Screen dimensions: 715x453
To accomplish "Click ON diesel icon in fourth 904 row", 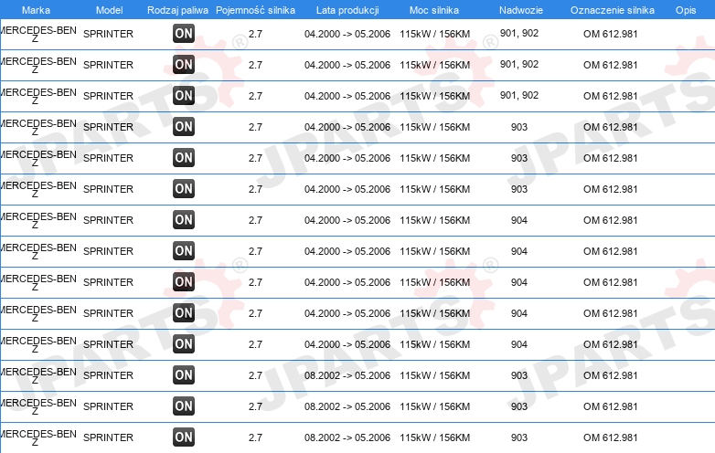I will [184, 312].
